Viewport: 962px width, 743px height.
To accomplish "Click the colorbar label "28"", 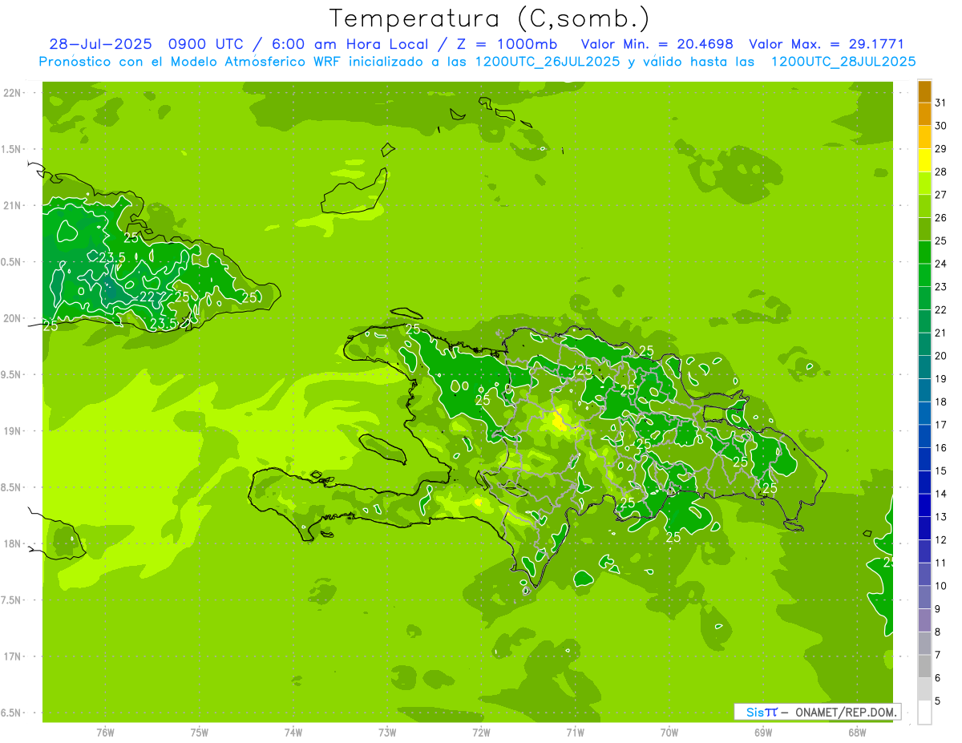I will [x=940, y=172].
